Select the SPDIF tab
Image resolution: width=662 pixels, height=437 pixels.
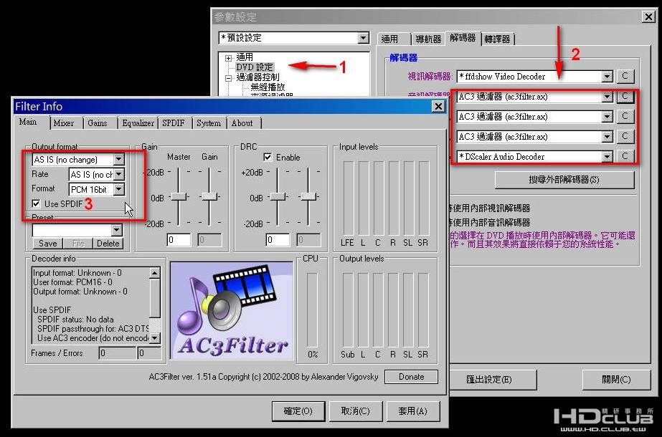click(174, 123)
